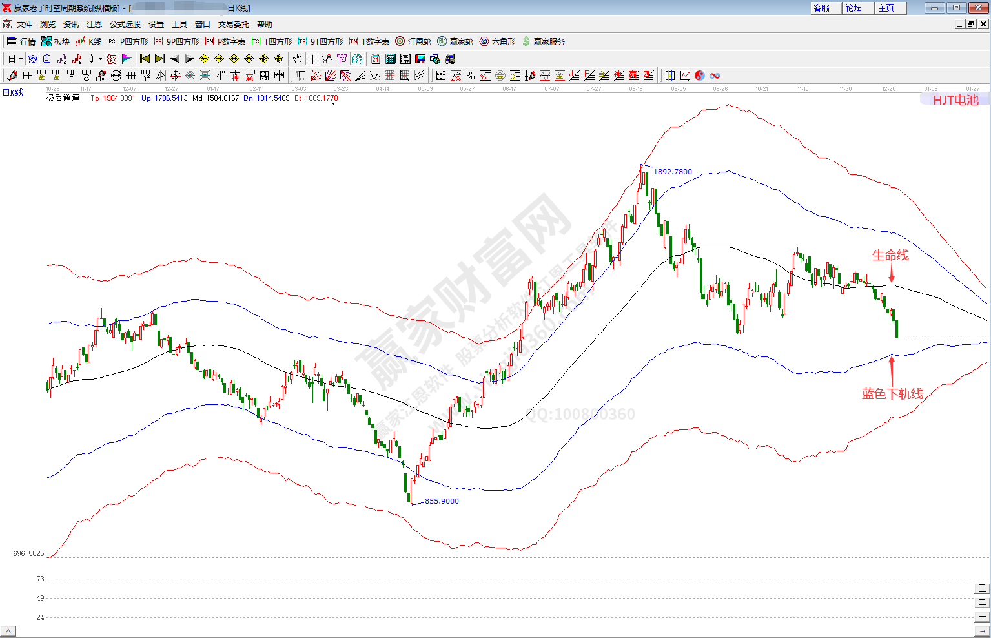Toggle the pressed teal chart-pattern button
The width and height of the screenshot is (991, 638).
click(357, 59)
